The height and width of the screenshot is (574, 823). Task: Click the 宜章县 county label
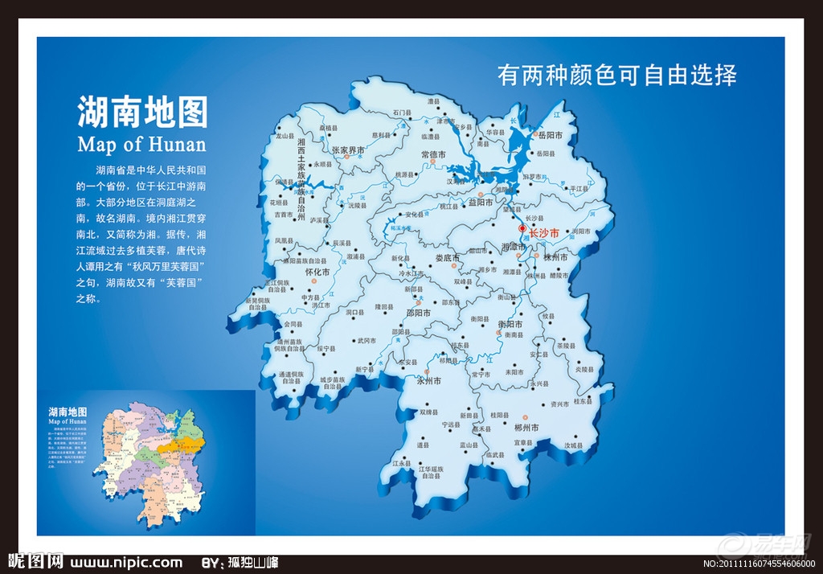pyautogui.click(x=522, y=443)
